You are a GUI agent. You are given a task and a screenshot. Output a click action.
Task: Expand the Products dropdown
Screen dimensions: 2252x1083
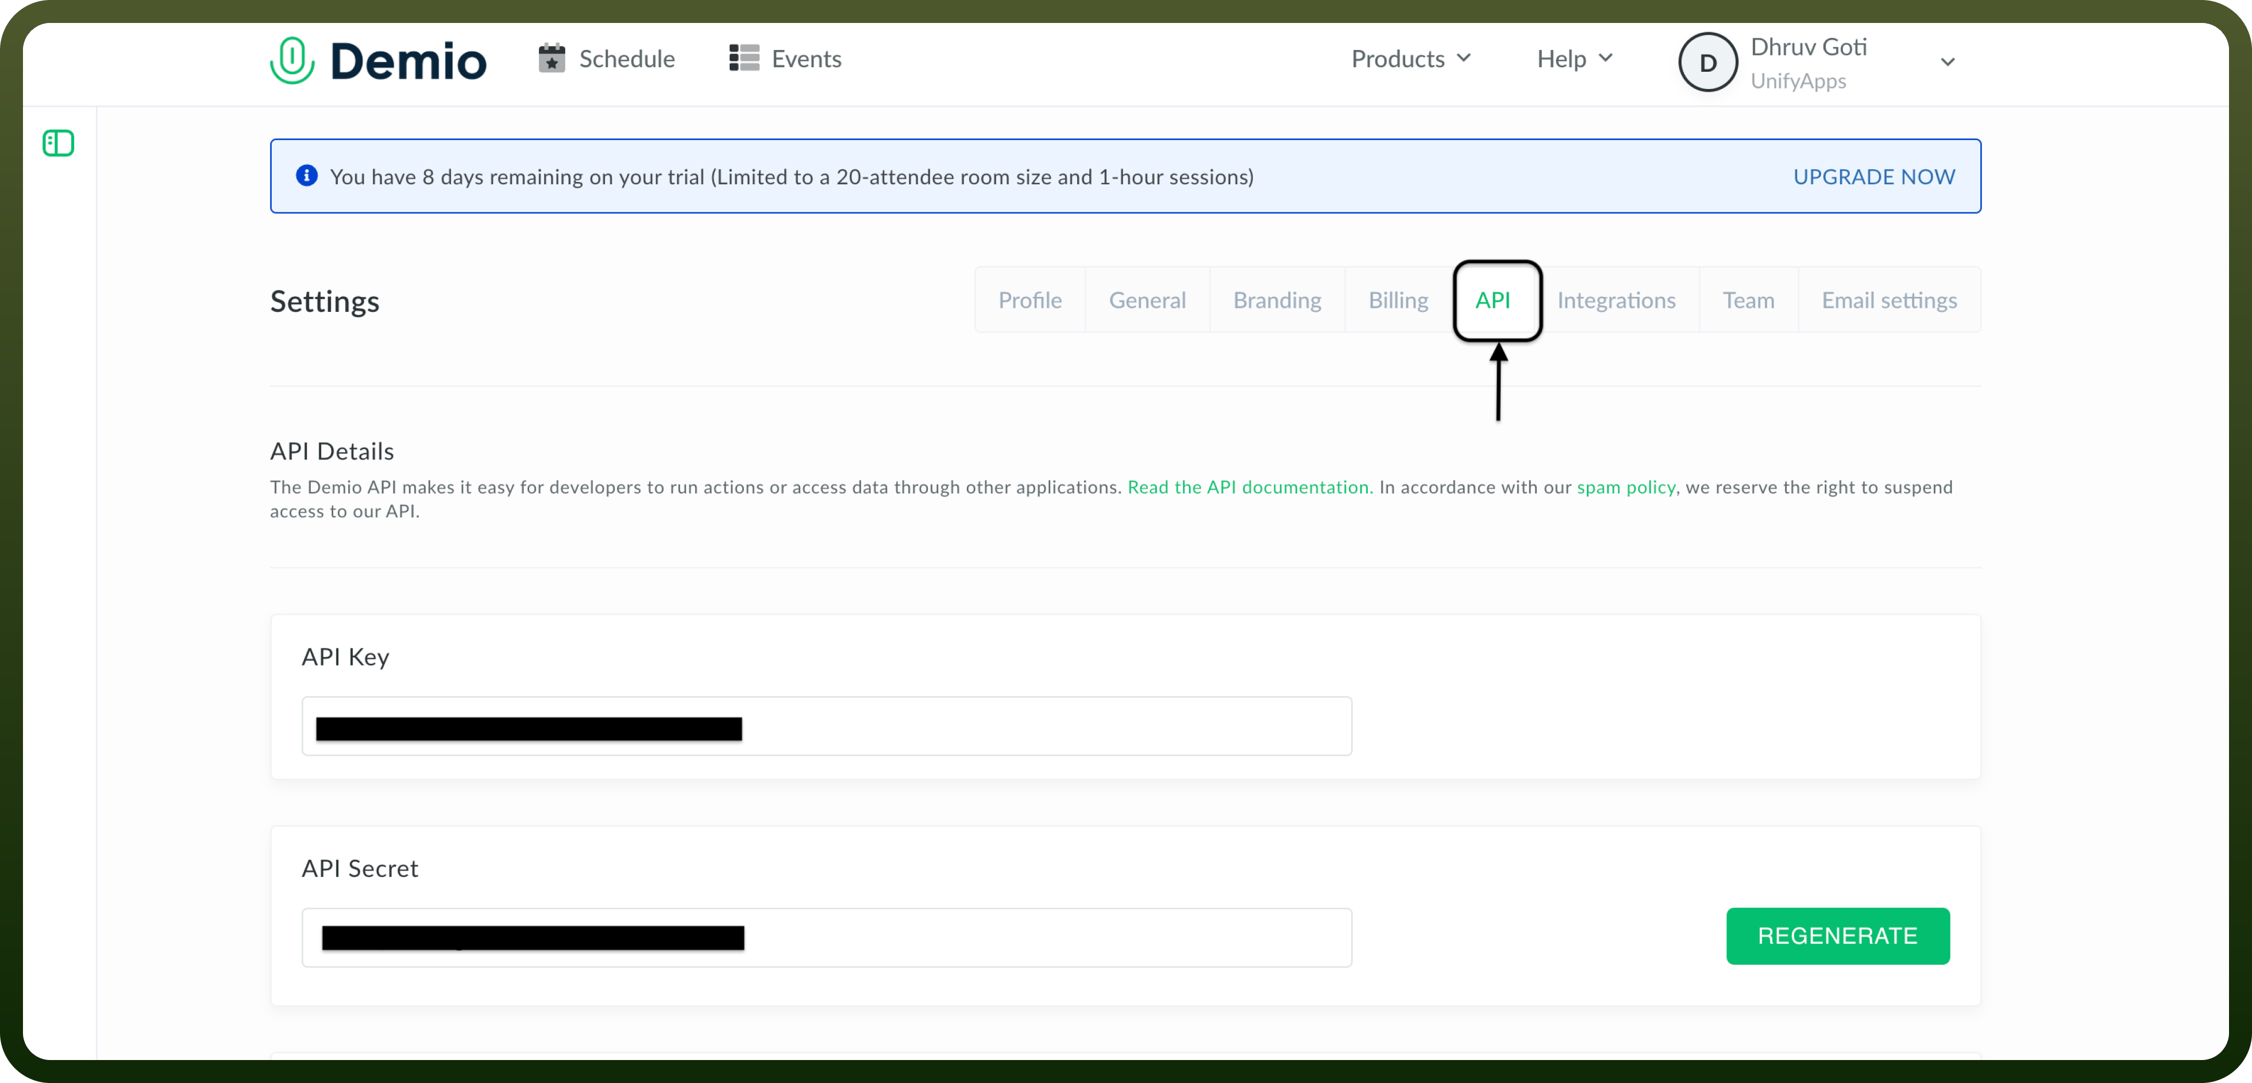[1411, 59]
